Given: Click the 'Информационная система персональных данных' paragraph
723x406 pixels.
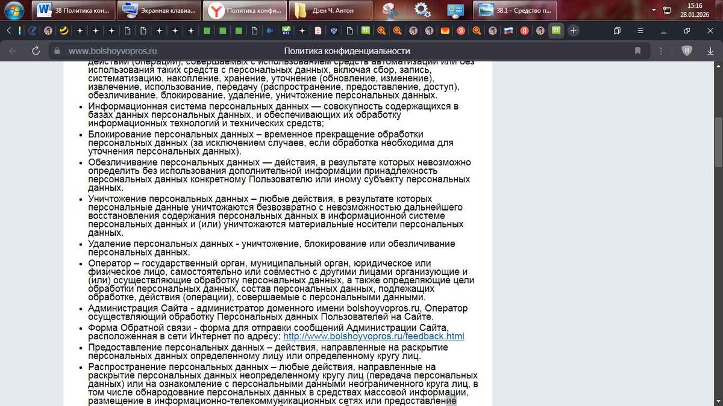Looking at the screenshot, I should pos(274,115).
